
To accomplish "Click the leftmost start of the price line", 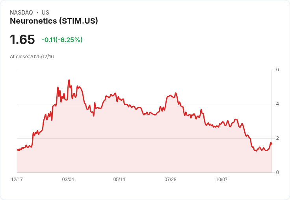I will (17, 150).
